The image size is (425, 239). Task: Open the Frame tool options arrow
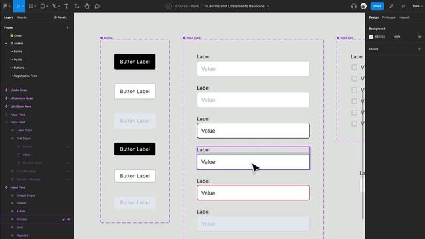(35, 6)
